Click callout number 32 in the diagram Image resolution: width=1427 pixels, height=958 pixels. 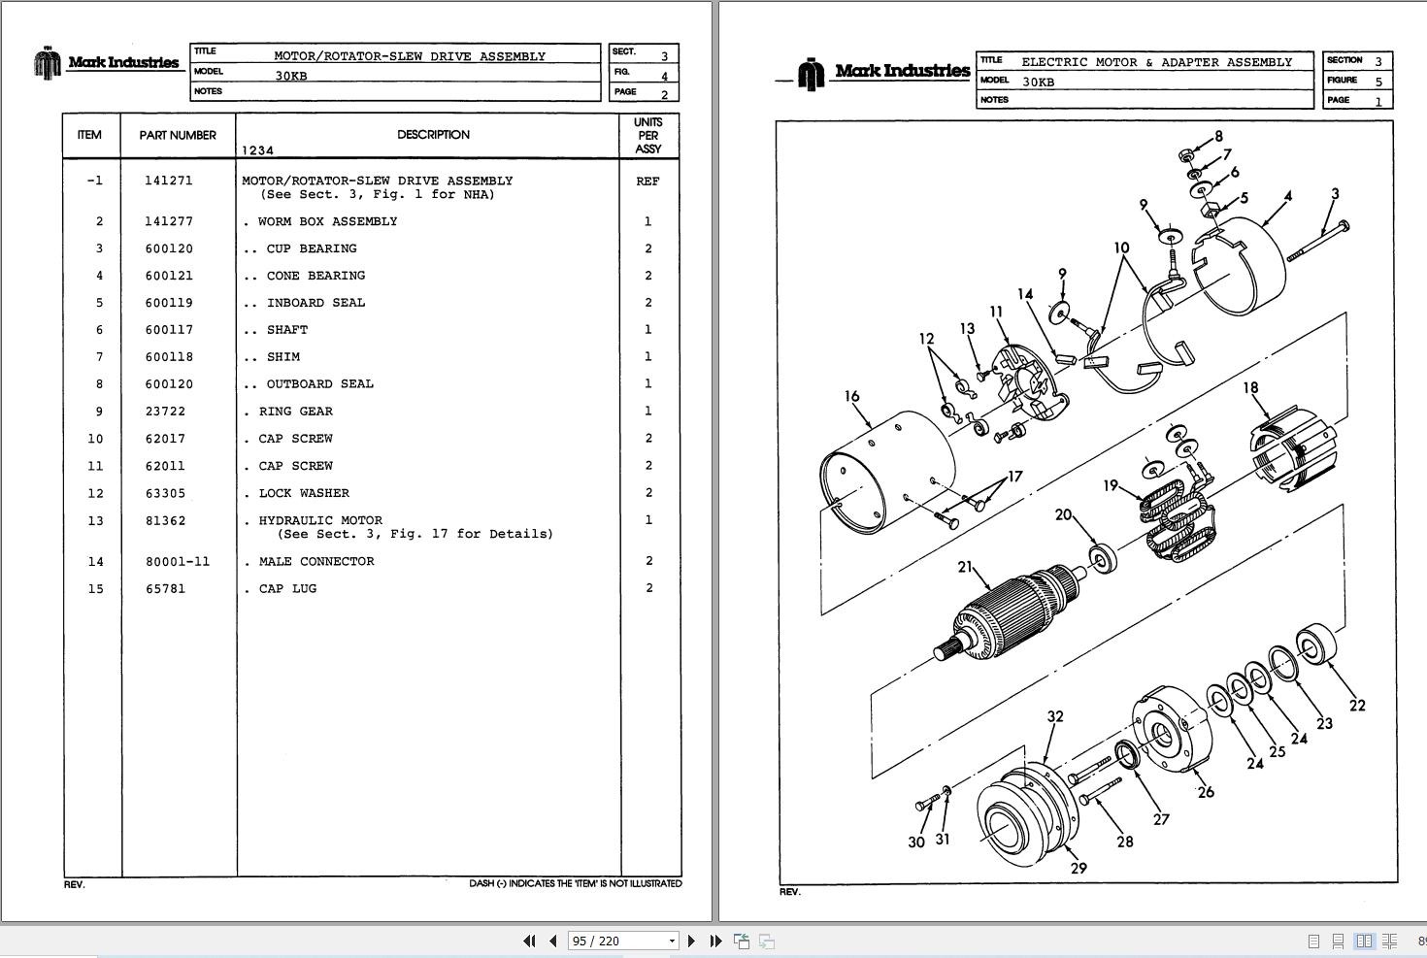coord(1055,716)
